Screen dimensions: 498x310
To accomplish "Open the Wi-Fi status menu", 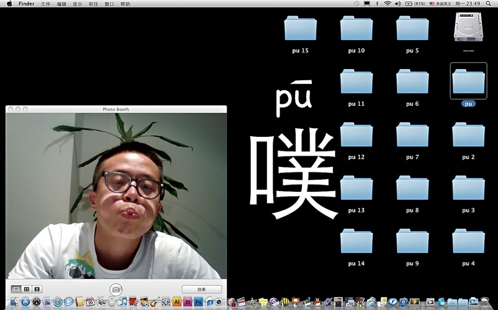I will [x=387, y=4].
